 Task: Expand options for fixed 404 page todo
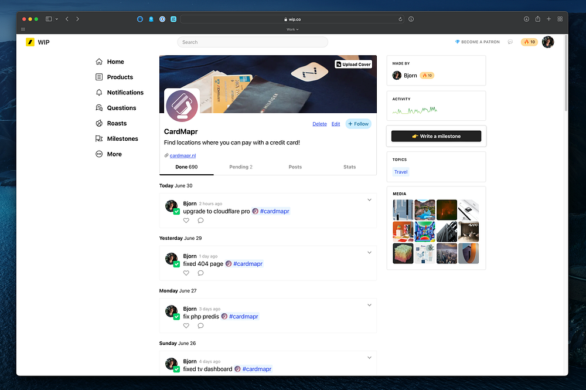[369, 252]
